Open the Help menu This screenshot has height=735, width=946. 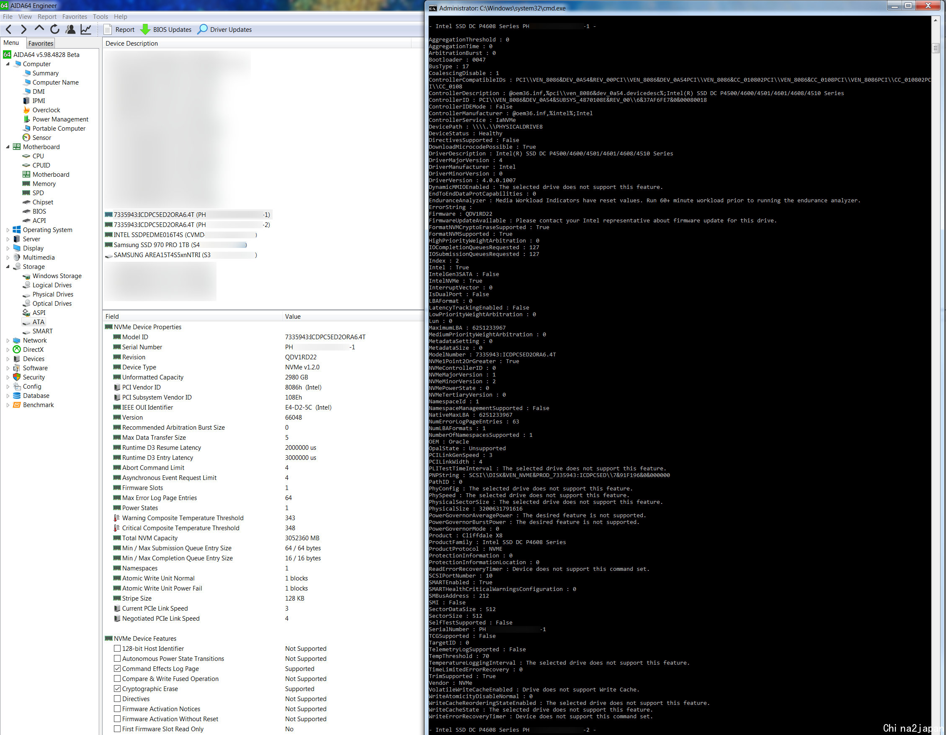121,16
